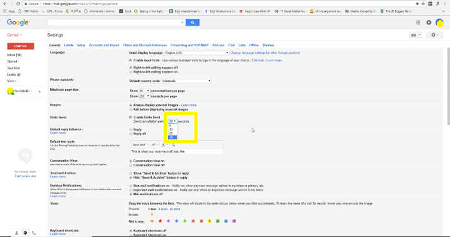Select Ask before displaying external images

131,109
